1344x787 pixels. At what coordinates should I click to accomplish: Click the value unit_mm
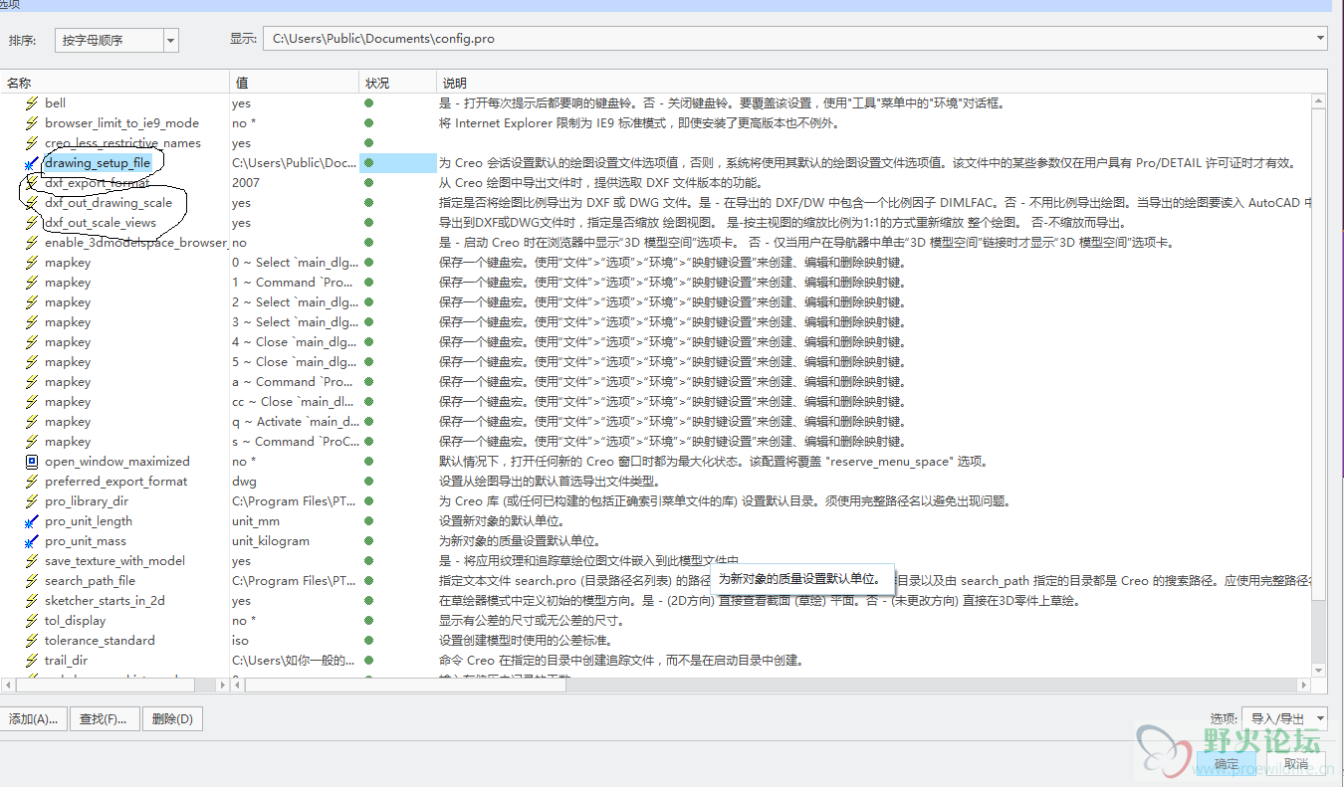tap(256, 521)
